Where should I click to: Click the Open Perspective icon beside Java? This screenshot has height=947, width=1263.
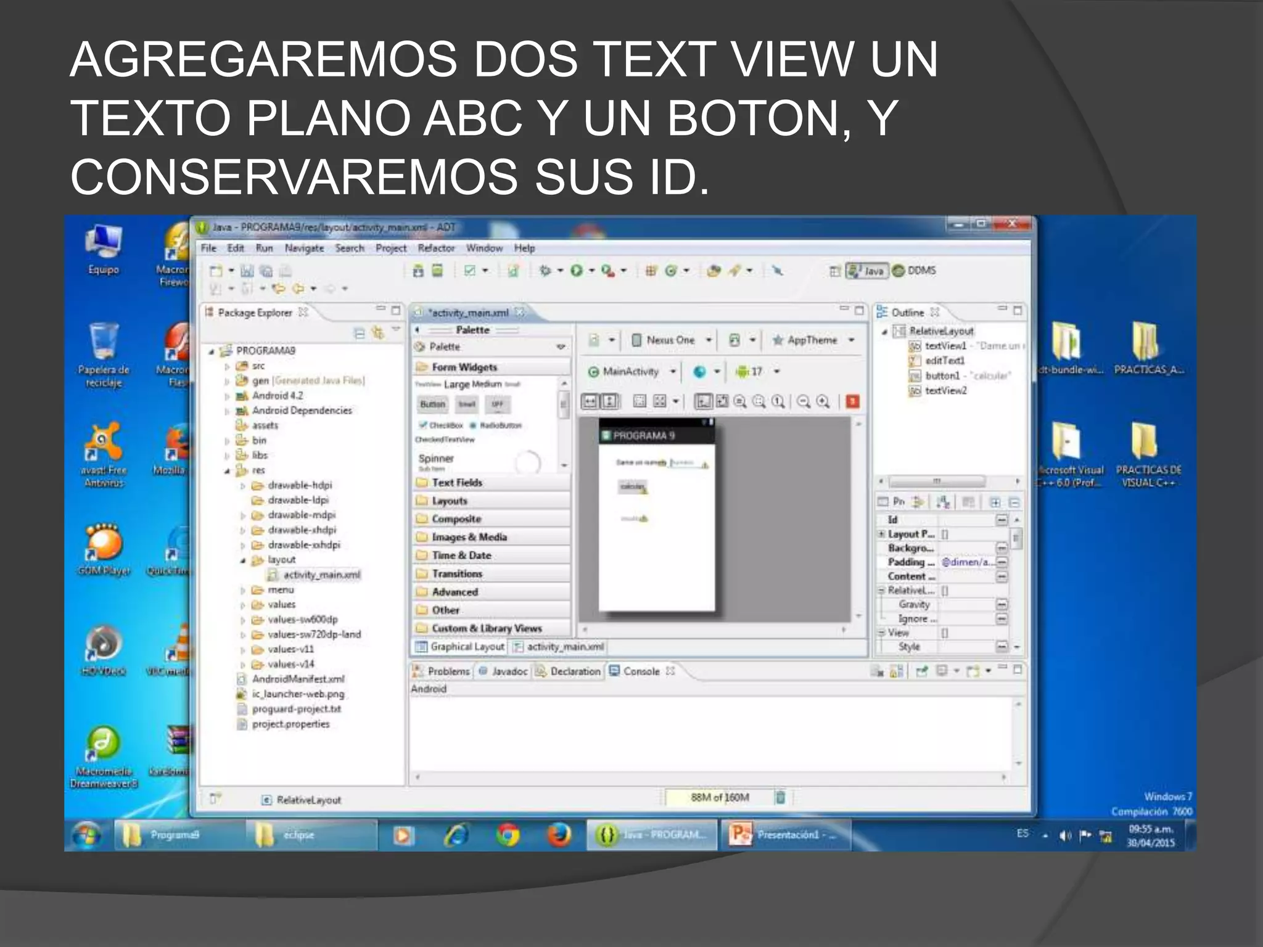point(834,271)
